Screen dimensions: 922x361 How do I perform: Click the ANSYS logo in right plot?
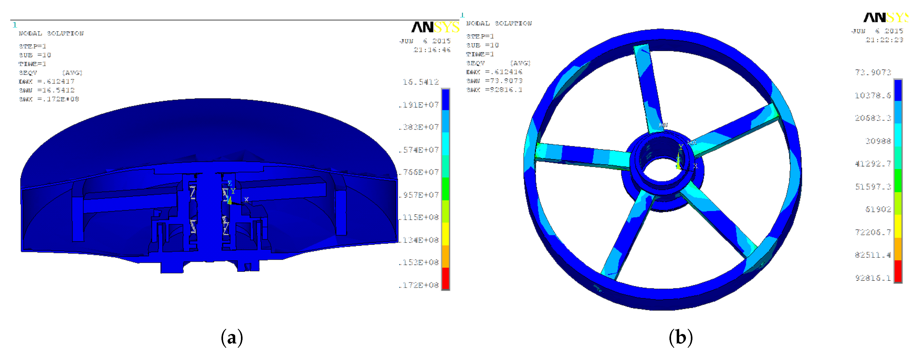click(x=885, y=17)
